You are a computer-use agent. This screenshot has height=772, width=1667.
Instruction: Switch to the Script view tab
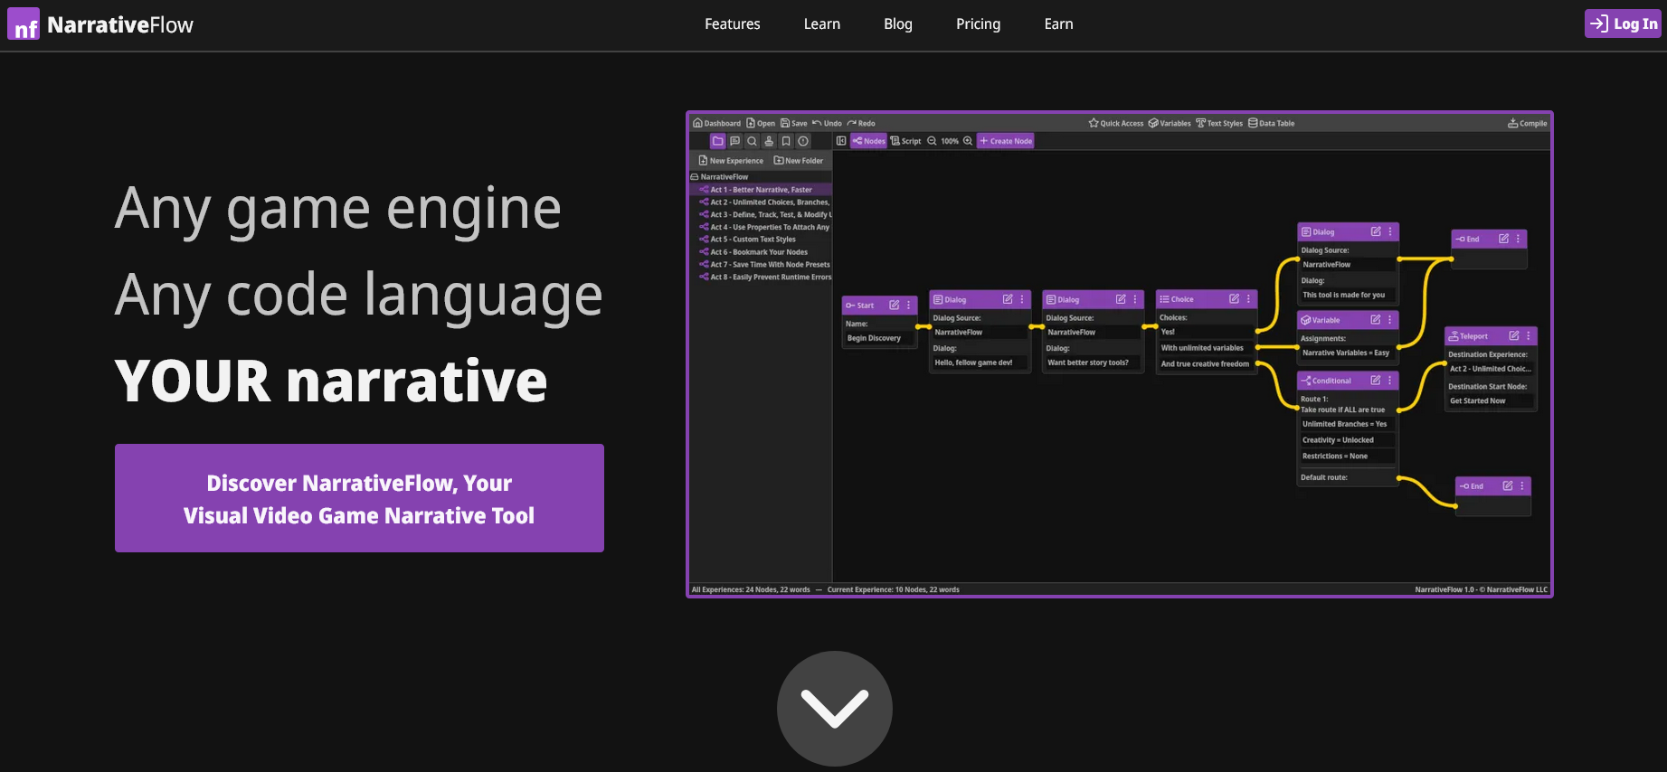[906, 141]
